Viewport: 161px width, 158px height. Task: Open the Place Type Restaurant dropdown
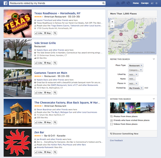(136, 65)
